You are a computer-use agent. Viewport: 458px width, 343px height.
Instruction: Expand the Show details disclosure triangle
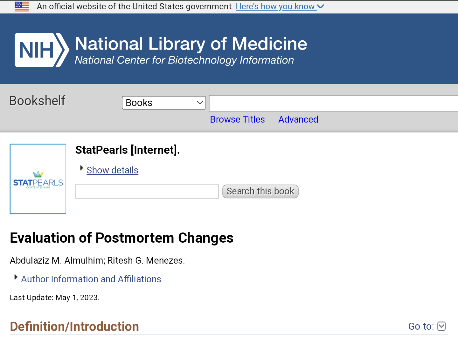click(x=81, y=168)
